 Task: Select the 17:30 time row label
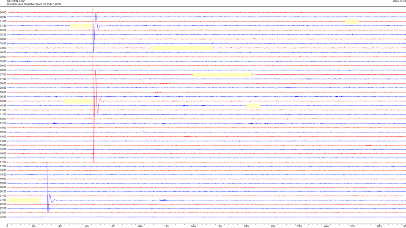[x=3, y=166]
